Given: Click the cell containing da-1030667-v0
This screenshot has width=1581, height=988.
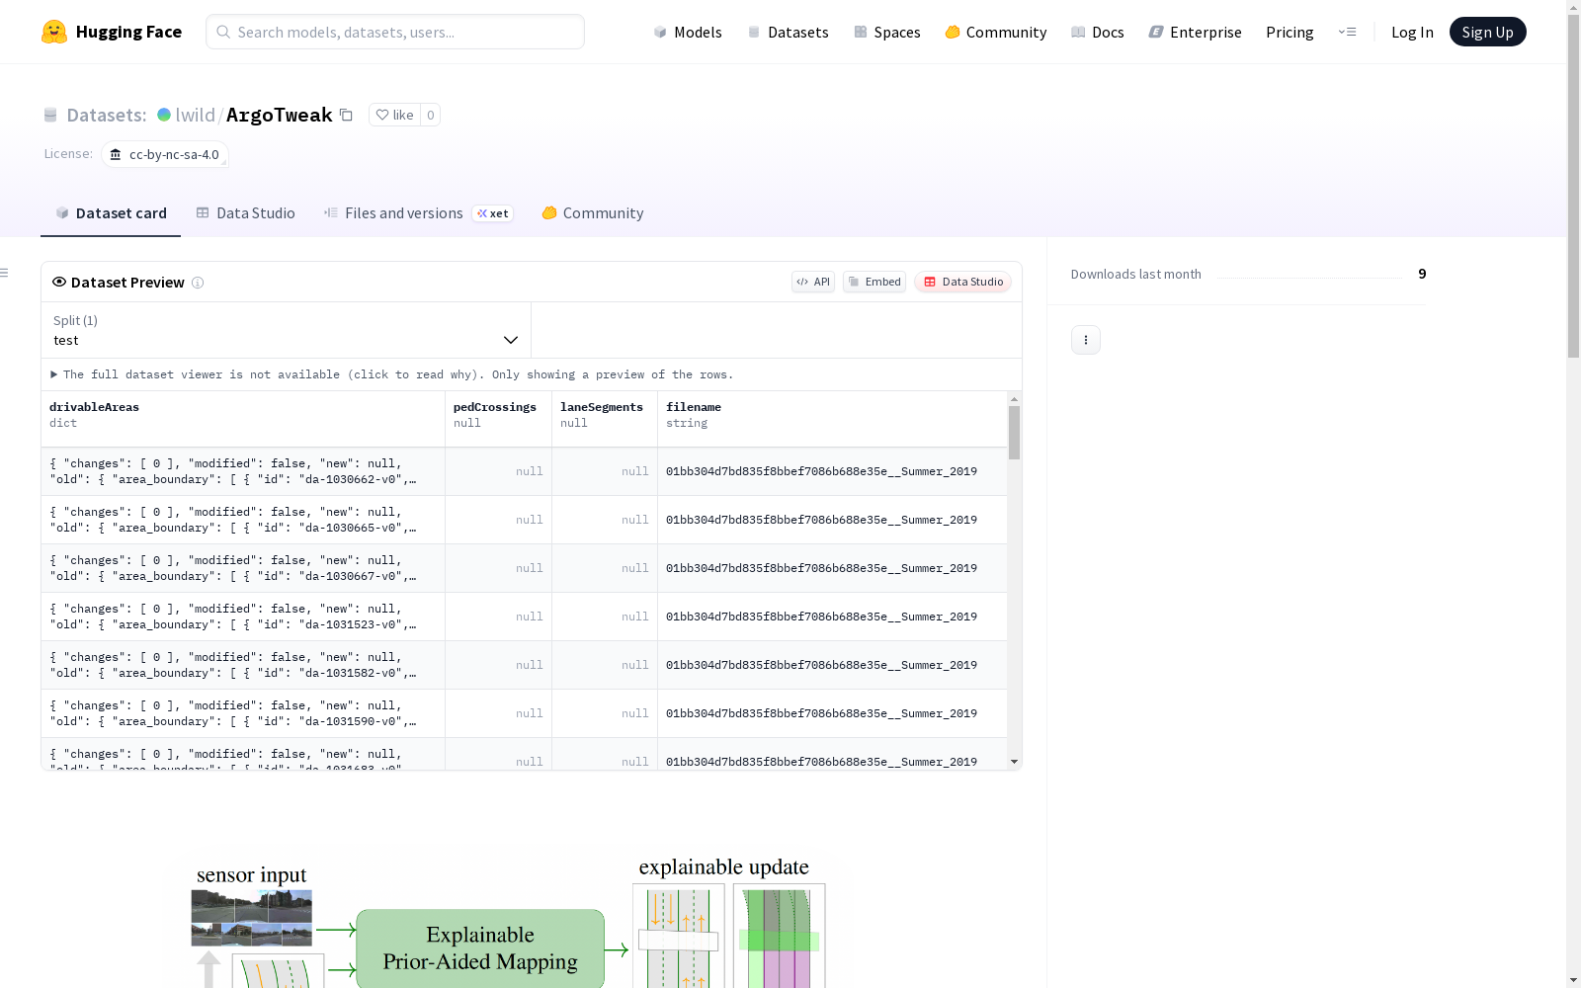Looking at the screenshot, I should [x=243, y=568].
